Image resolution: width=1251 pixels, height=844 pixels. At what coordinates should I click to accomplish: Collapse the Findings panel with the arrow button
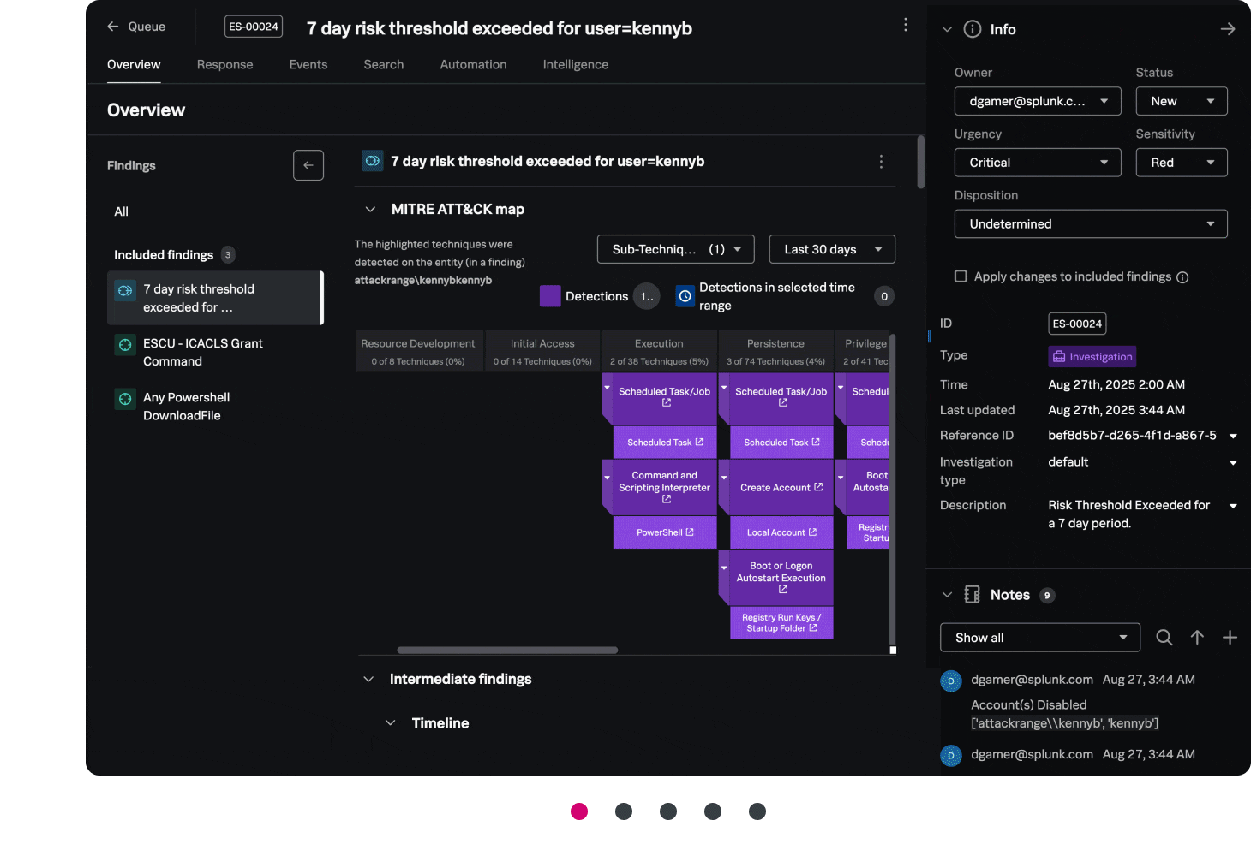(308, 165)
